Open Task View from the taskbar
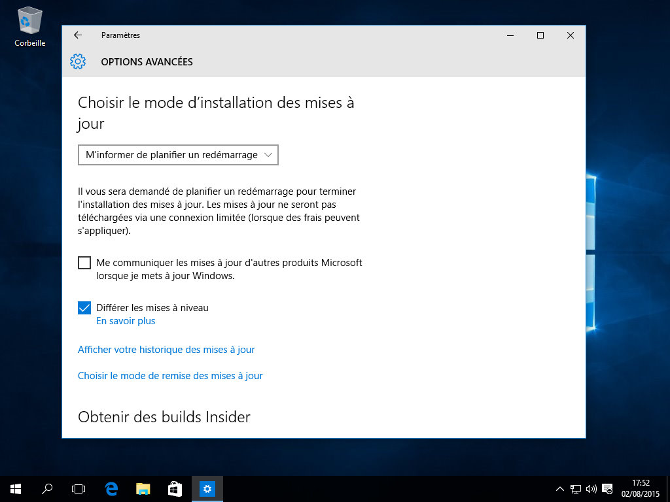Viewport: 670px width, 502px height. 79,488
